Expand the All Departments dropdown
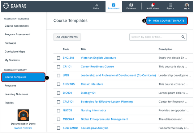194x133 pixels. click(67, 37)
